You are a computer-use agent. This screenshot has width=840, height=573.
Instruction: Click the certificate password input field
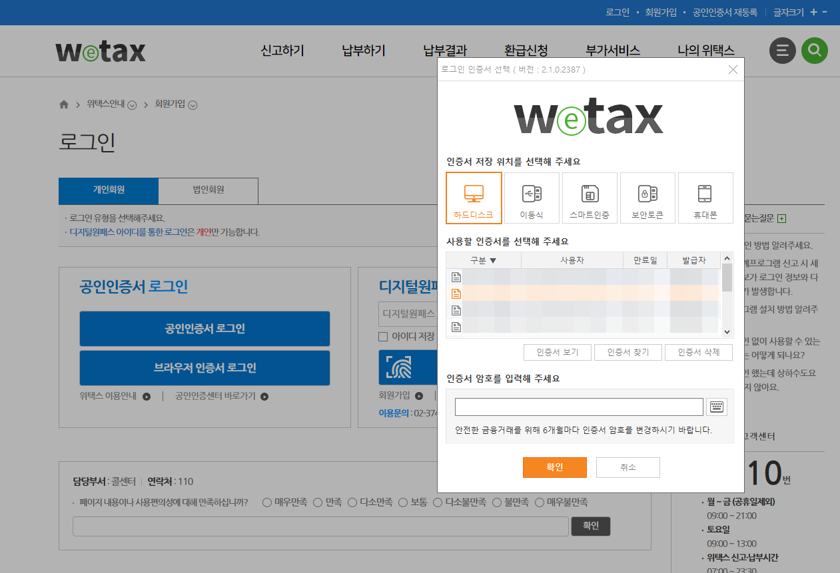[579, 407]
